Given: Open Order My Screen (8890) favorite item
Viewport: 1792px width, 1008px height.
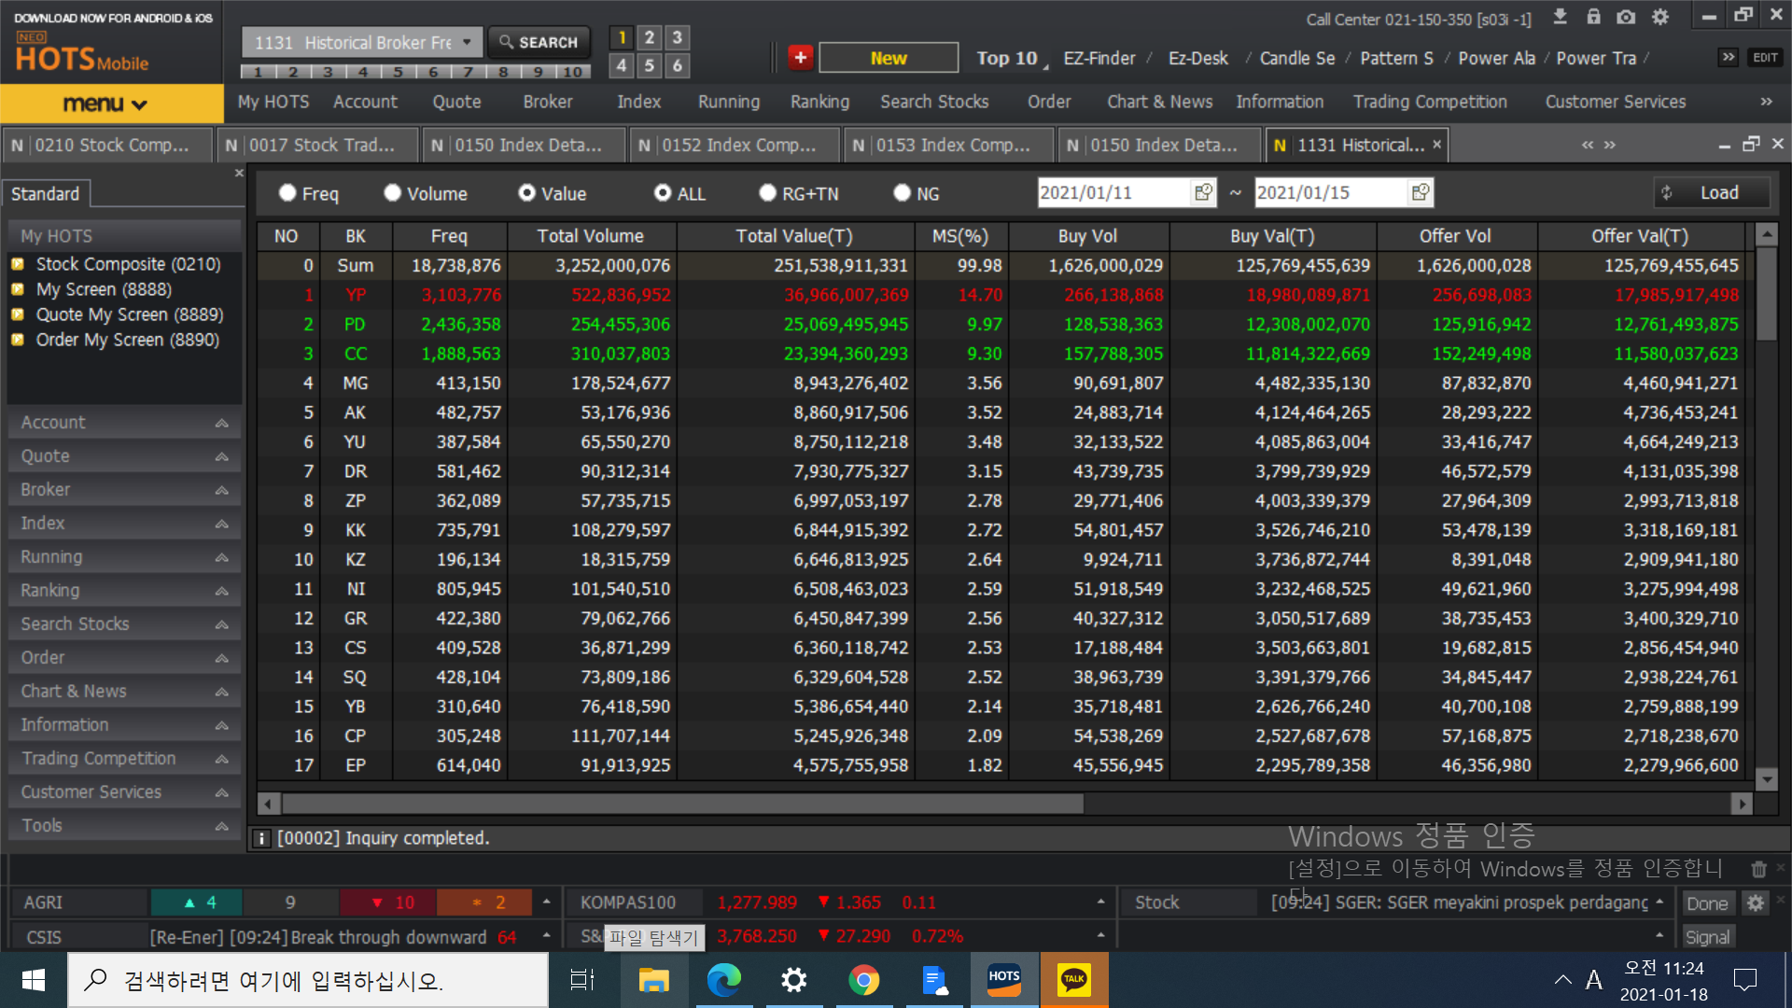Looking at the screenshot, I should click(x=127, y=340).
